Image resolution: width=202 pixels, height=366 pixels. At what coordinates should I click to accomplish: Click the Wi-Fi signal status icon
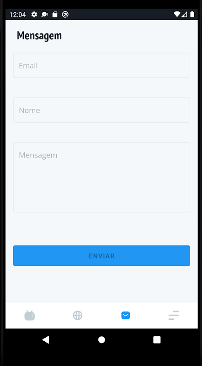pos(177,15)
